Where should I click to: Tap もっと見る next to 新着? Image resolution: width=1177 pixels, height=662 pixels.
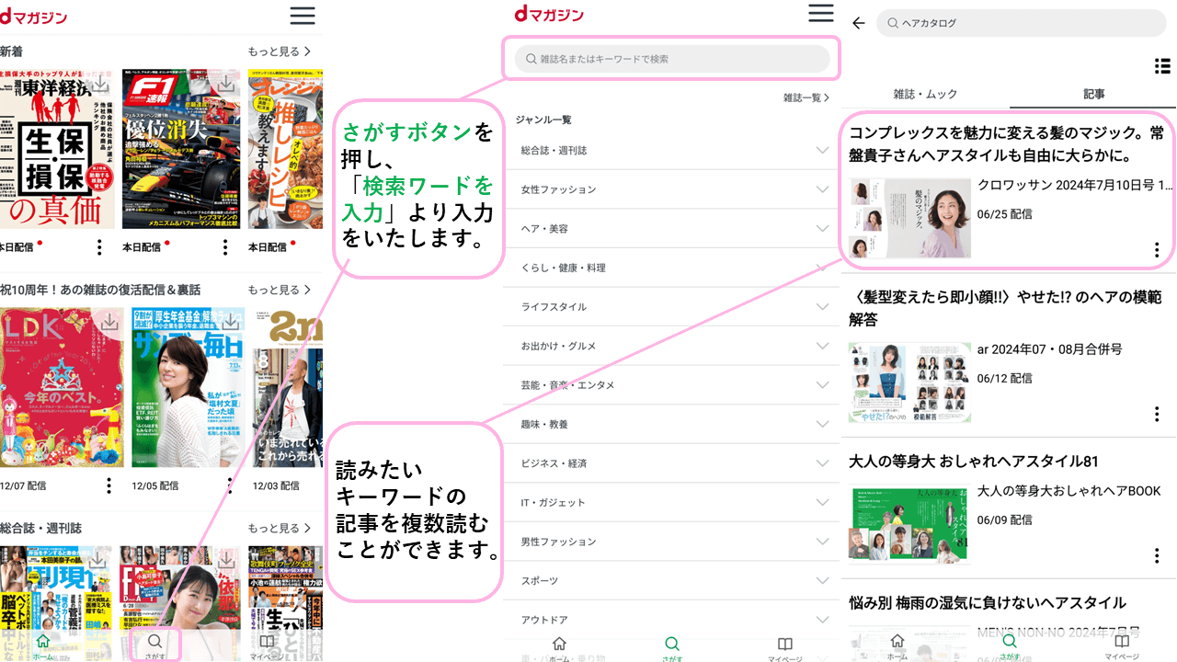[x=280, y=51]
